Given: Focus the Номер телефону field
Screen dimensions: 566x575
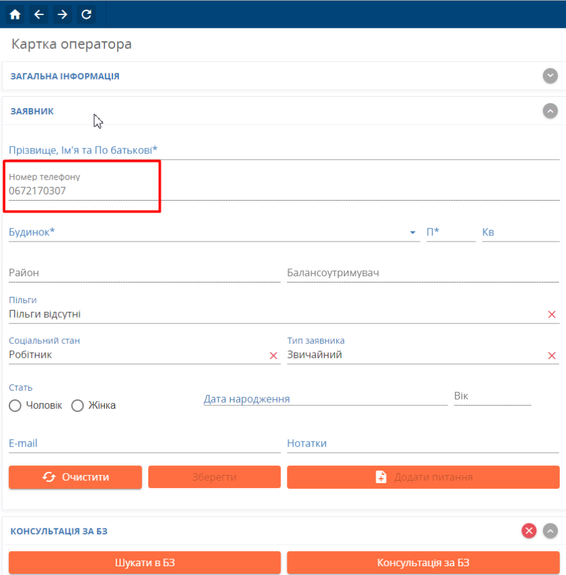Looking at the screenshot, I should (x=82, y=191).
